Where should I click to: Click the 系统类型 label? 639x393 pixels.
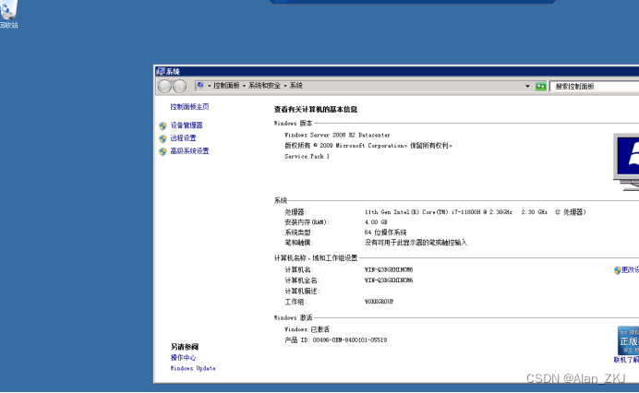click(298, 232)
